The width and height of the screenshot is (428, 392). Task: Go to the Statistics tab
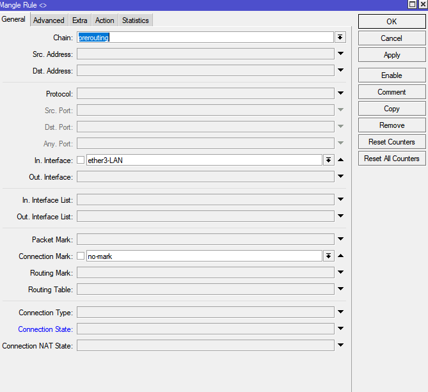(135, 20)
